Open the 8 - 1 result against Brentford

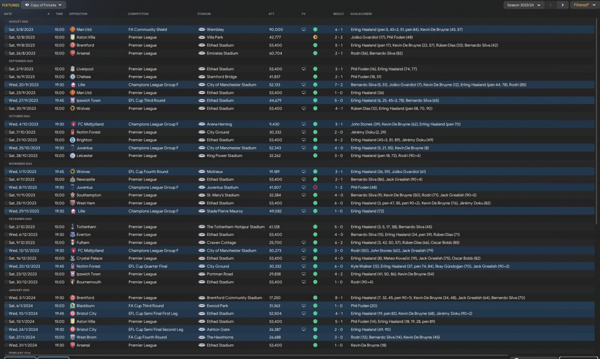tap(338, 298)
